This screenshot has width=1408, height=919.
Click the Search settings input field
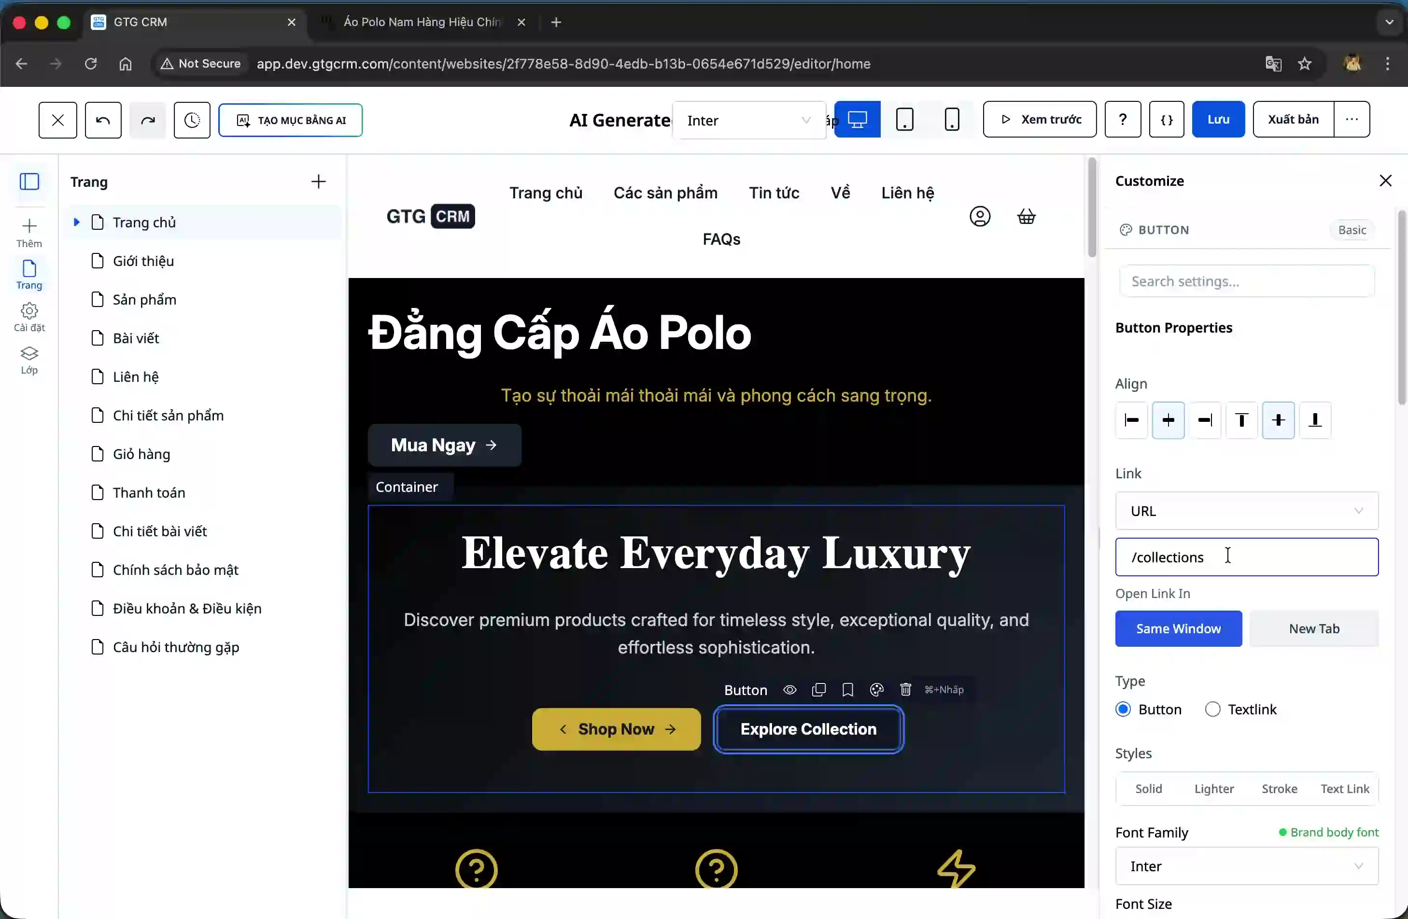(x=1246, y=281)
